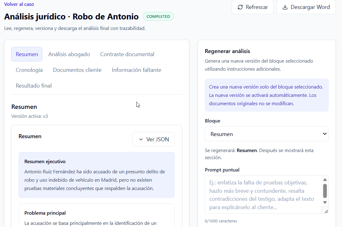
Task: Click the COMPLETED status badge
Action: [158, 17]
